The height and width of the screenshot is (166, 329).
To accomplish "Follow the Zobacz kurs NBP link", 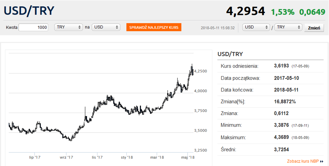I will click(x=303, y=161).
